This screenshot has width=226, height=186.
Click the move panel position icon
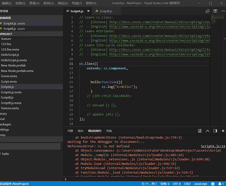click(x=215, y=131)
